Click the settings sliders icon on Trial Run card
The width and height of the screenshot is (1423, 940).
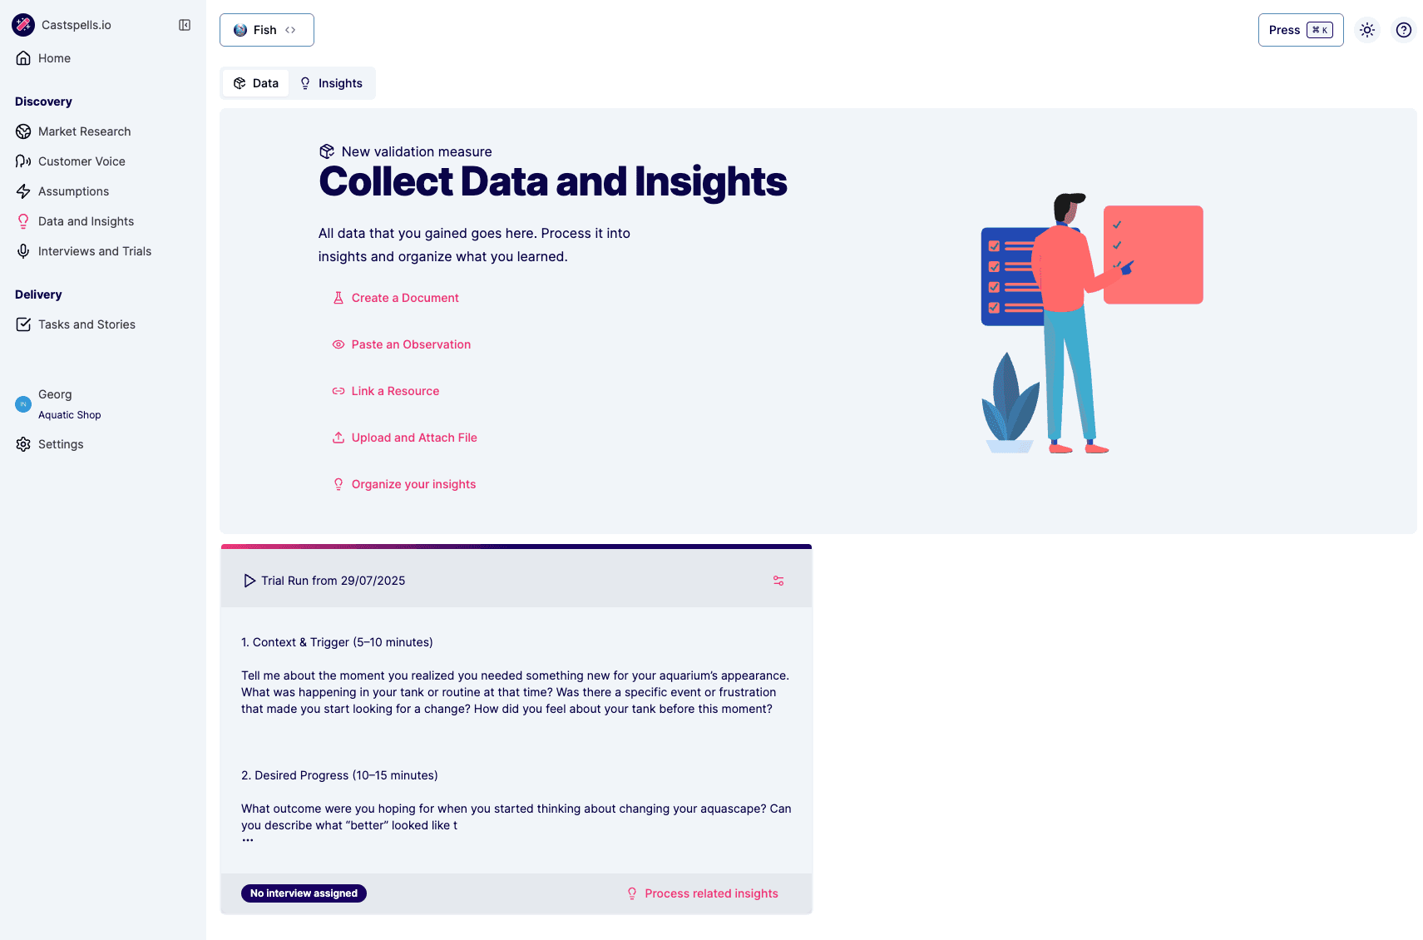click(x=778, y=580)
